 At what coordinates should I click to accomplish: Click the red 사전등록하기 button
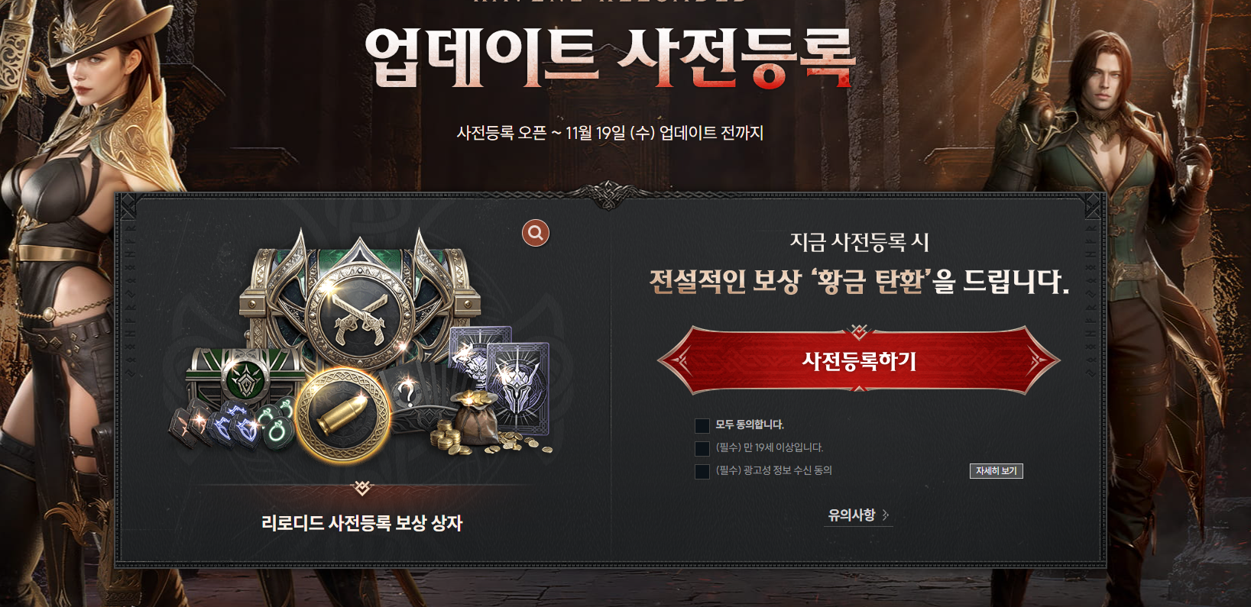click(x=859, y=360)
